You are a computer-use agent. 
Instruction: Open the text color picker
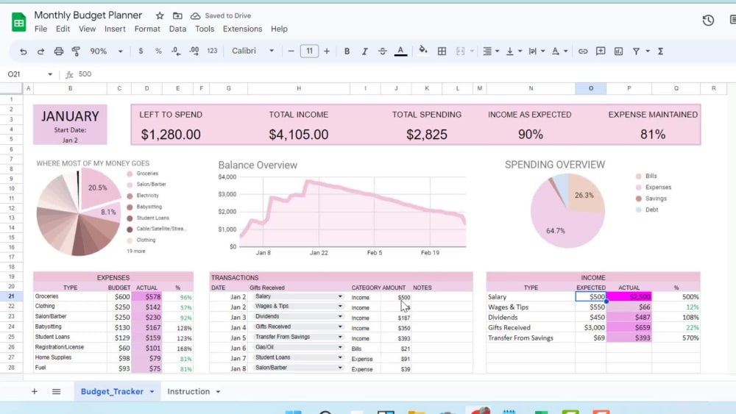[400, 51]
